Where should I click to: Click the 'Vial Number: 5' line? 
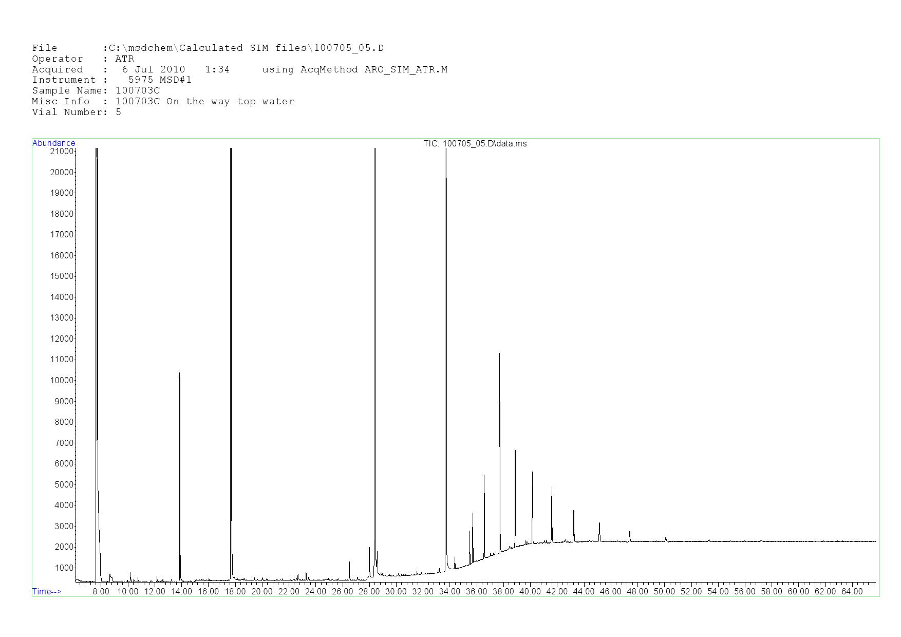click(x=77, y=113)
